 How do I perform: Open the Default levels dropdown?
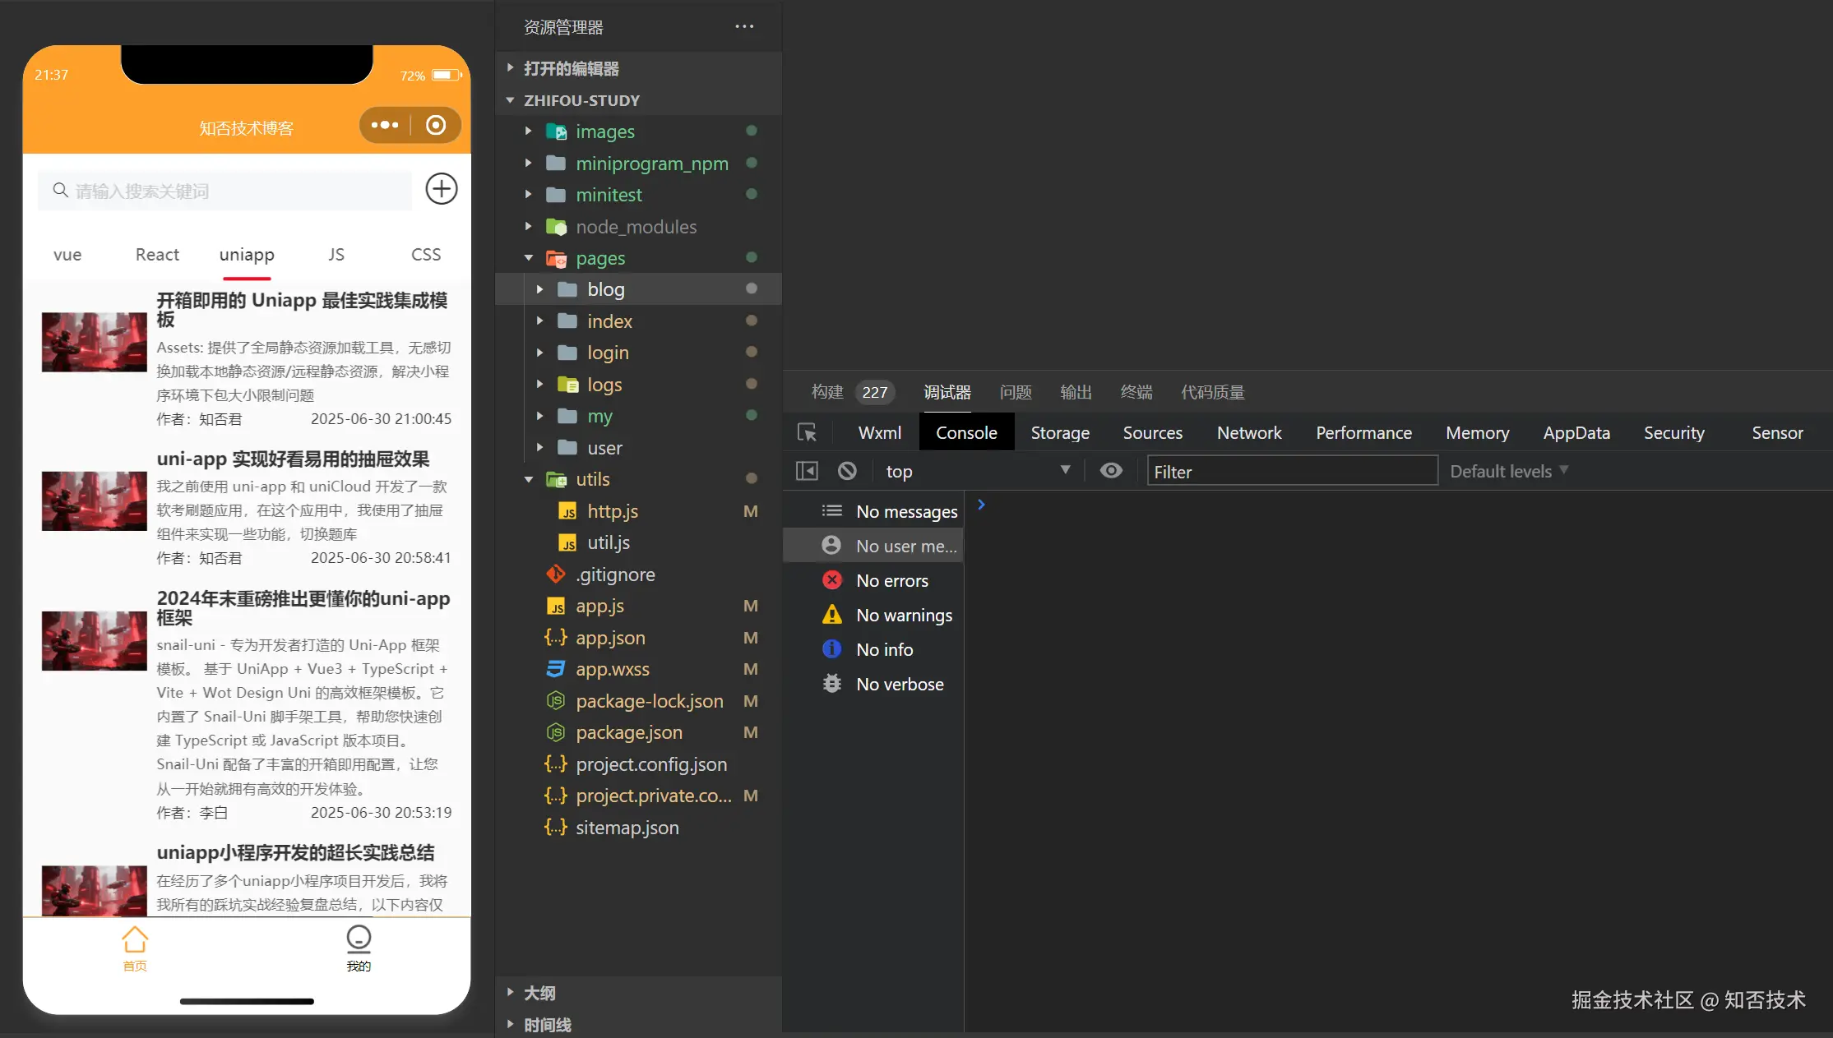[x=1508, y=471]
